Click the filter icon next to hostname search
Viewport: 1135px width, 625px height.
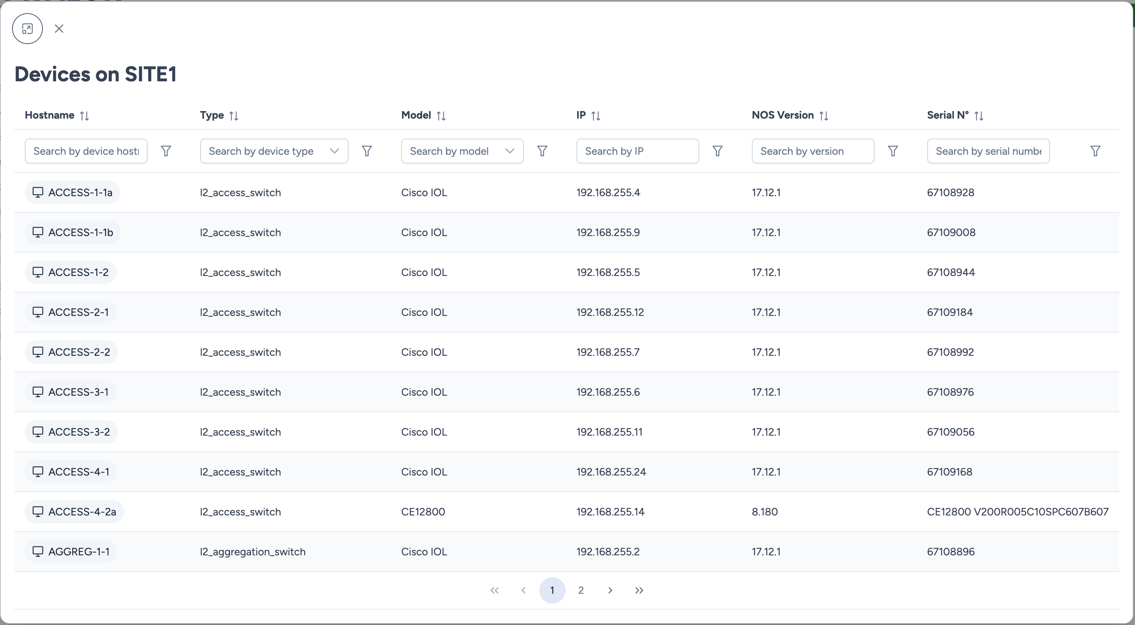[x=166, y=151]
